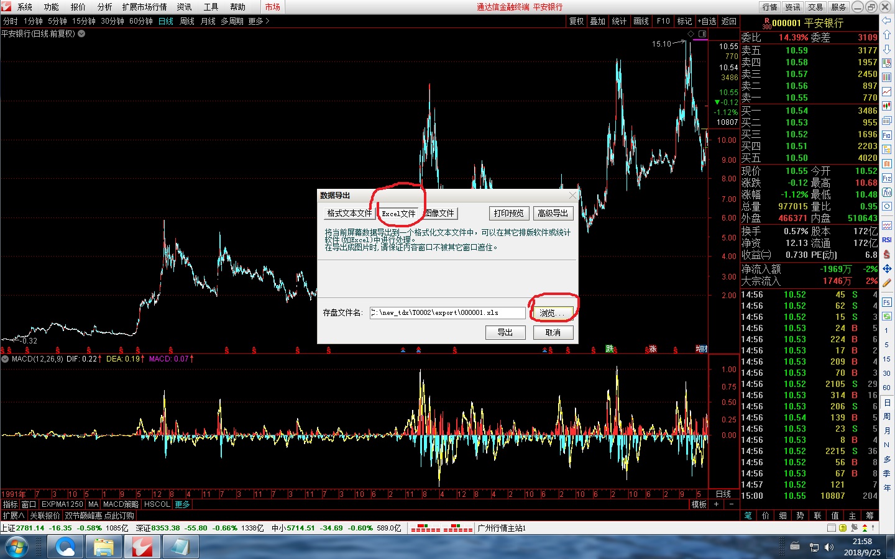Open the Windows Explorer folder taskbar icon

104,547
